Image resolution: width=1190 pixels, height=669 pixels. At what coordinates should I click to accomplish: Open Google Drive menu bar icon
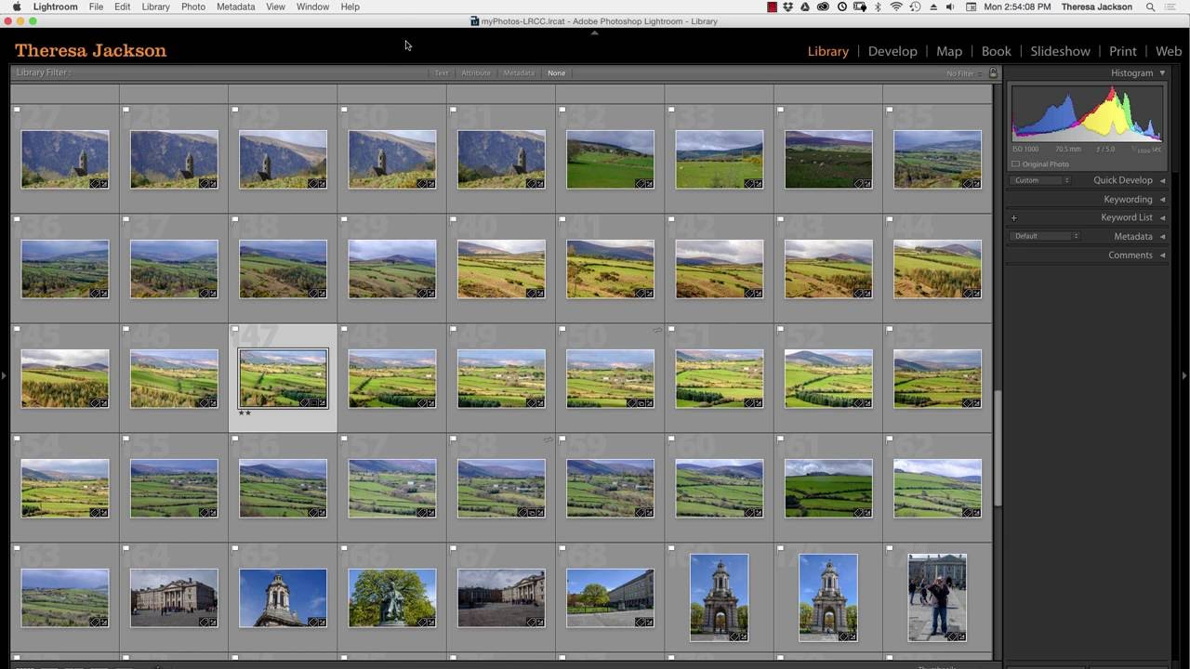[x=805, y=7]
